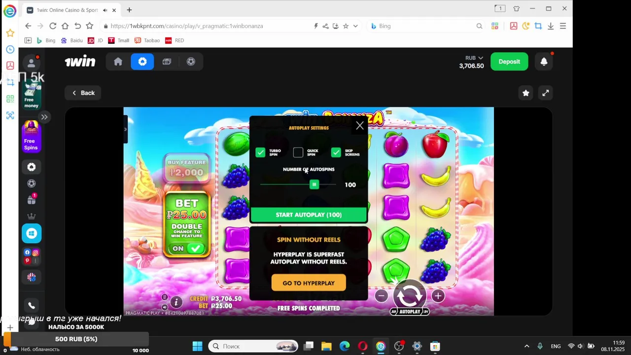Open Bing bookmark

pyautogui.click(x=46, y=40)
